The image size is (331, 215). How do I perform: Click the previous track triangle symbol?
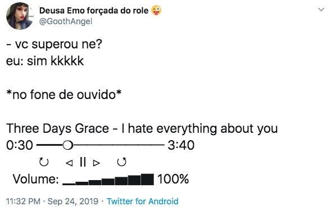pyautogui.click(x=69, y=163)
